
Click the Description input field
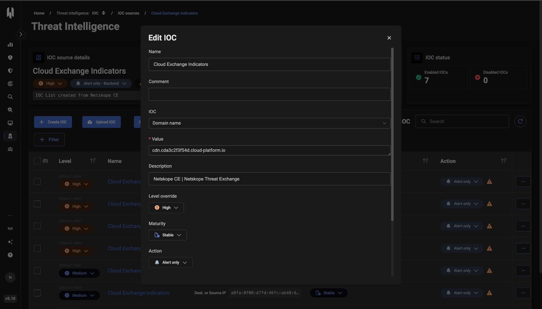[x=269, y=179]
